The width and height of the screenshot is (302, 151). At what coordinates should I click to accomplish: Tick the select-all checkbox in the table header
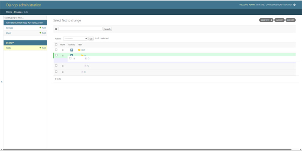(56, 44)
